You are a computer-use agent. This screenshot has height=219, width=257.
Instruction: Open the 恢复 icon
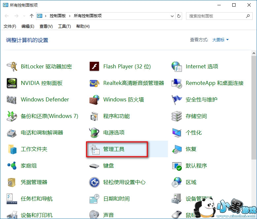click(x=177, y=149)
